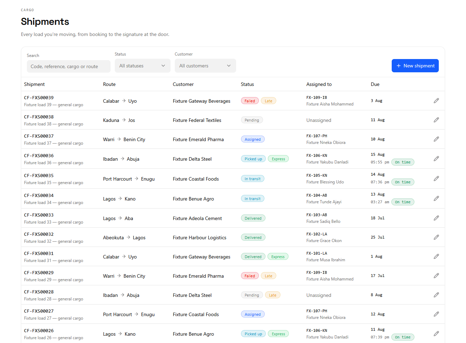
Task: Click Late badge on CF-FXS00028 row
Action: (x=273, y=295)
